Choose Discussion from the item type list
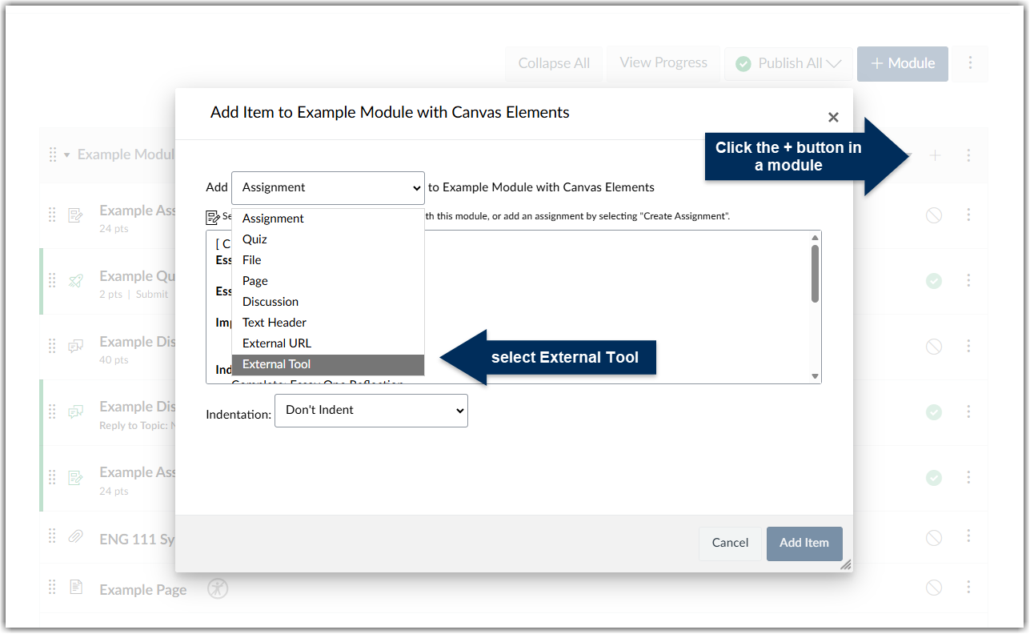Screen dimensions: 1030x634 click(x=328, y=302)
